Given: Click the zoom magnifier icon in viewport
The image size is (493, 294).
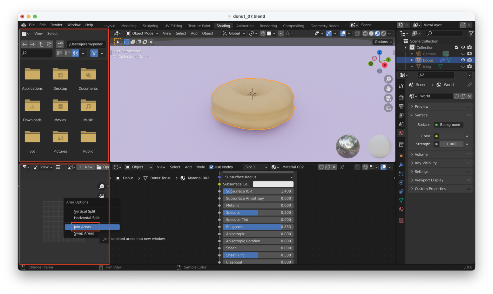Looking at the screenshot, I should pos(388,79).
